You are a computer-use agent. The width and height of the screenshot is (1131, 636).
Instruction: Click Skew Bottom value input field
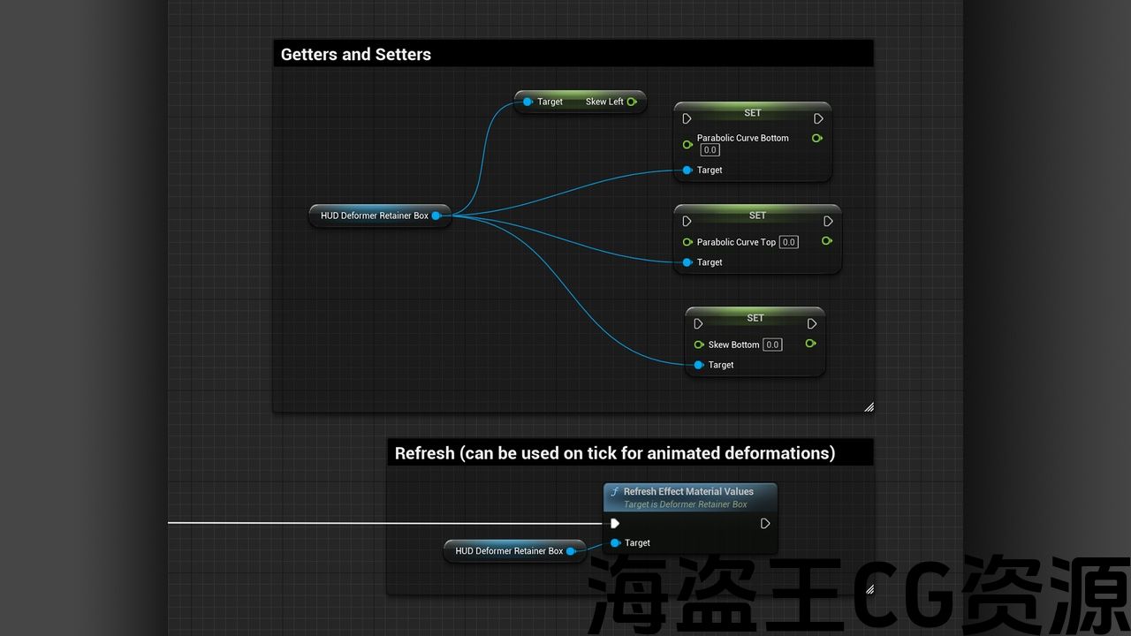(x=772, y=344)
